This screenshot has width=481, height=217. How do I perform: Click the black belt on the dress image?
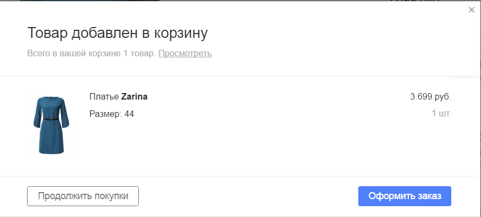point(51,119)
